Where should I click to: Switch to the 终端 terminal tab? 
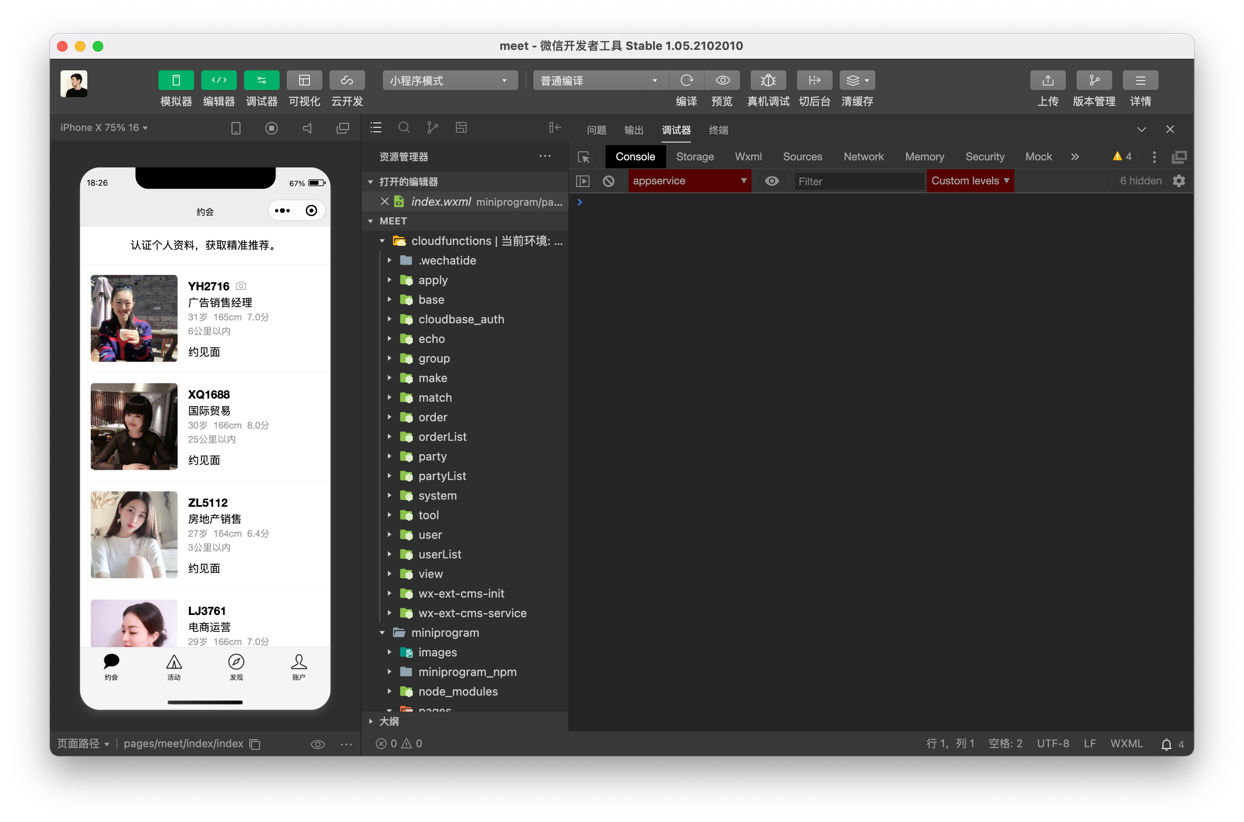click(718, 130)
